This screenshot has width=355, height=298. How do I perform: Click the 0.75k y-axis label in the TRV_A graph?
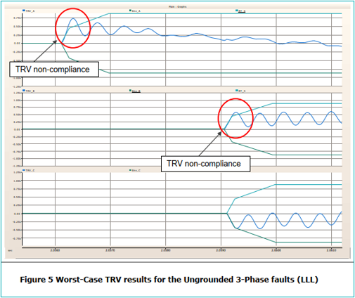point(18,18)
